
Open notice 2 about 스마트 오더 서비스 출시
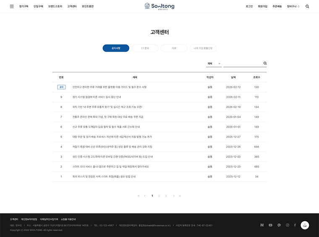click(x=111, y=167)
